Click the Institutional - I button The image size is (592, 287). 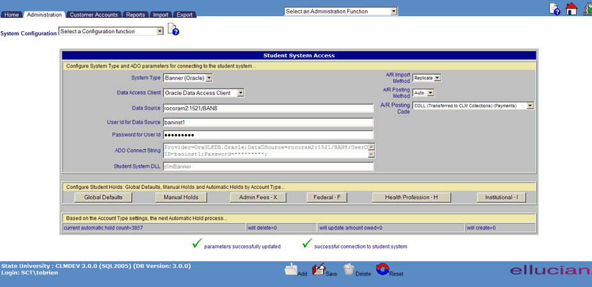click(501, 197)
